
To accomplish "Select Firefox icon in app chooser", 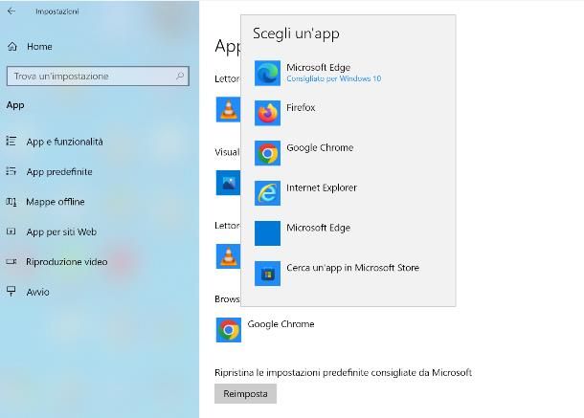I will 267,113.
